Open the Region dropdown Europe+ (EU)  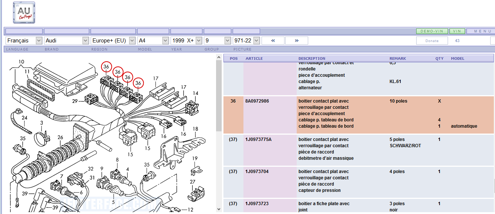(114, 41)
